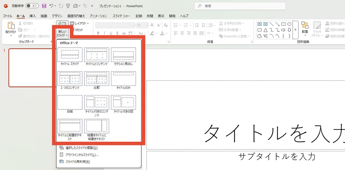
Task: Switch to Transitions (画面切り替え) tab
Action: point(76,16)
